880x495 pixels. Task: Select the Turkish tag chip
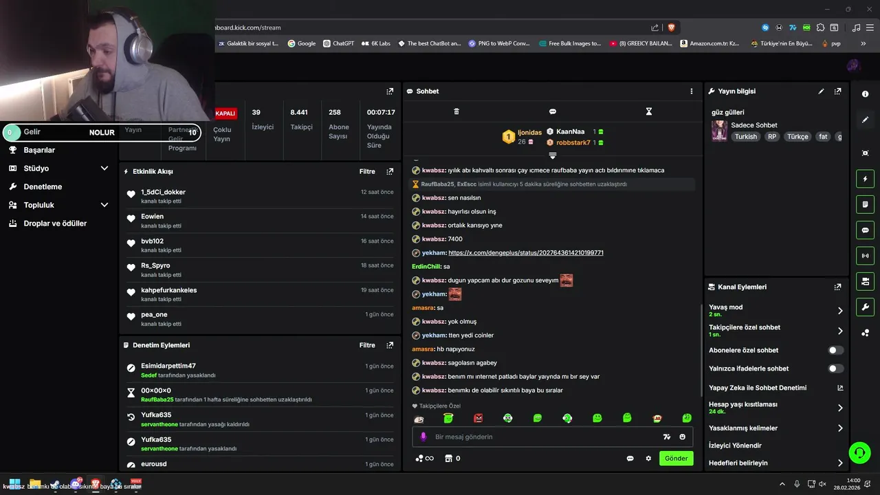(745, 137)
